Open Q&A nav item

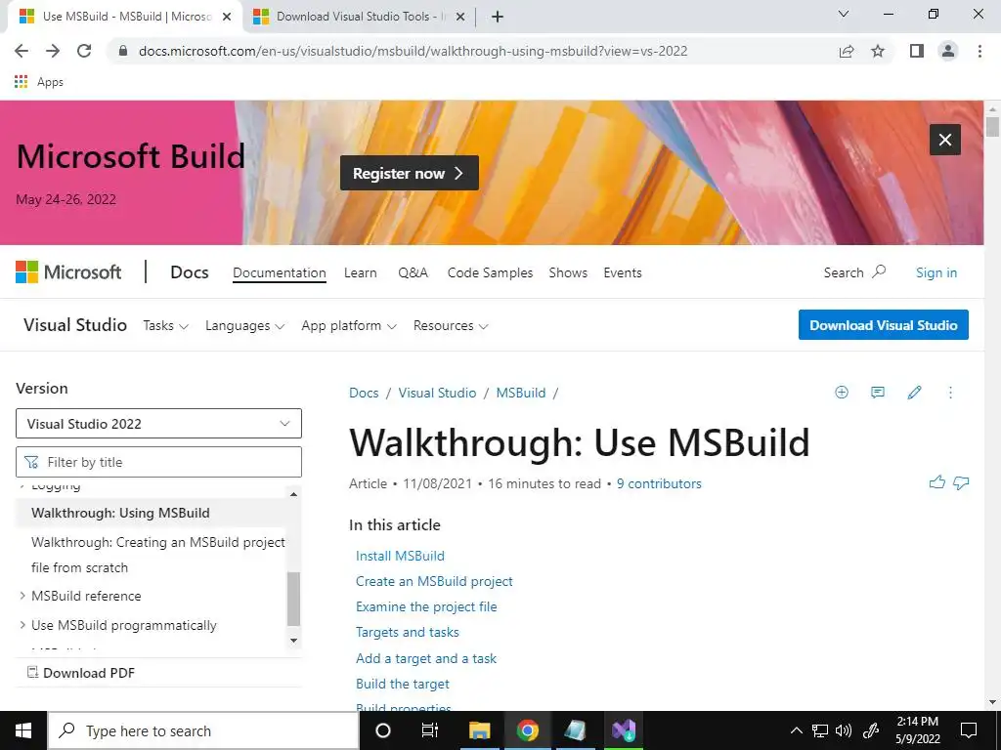tap(413, 273)
